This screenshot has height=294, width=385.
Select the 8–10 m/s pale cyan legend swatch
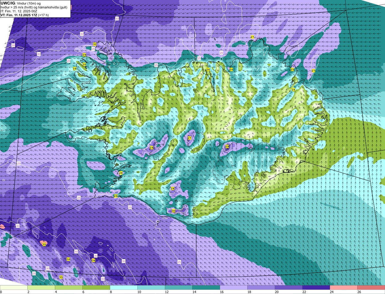(x=124, y=287)
